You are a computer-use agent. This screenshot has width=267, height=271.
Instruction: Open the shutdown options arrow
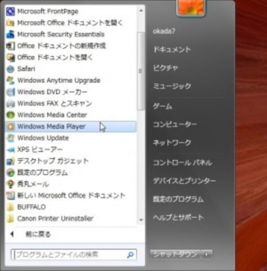coord(207,254)
